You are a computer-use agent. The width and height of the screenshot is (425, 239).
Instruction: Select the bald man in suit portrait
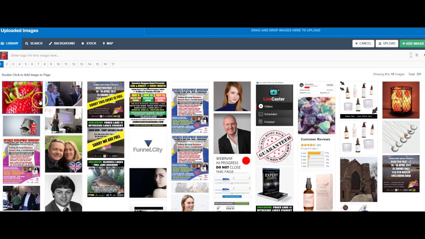232,133
